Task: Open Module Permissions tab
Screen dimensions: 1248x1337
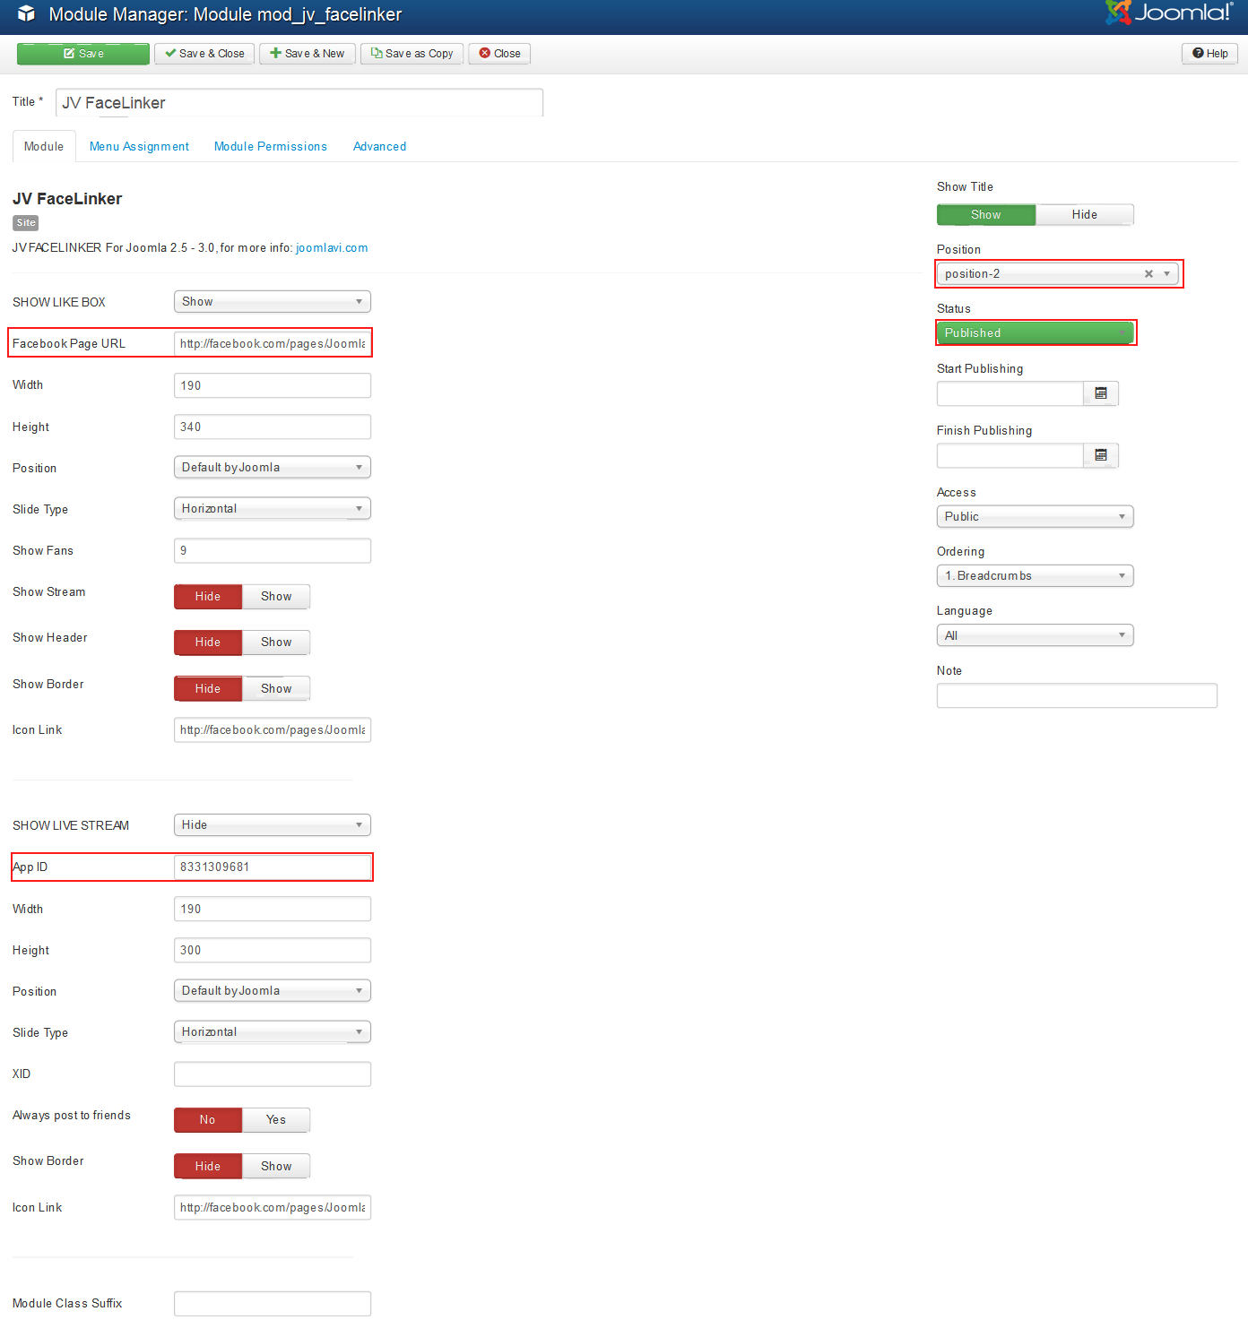Action: (x=271, y=146)
